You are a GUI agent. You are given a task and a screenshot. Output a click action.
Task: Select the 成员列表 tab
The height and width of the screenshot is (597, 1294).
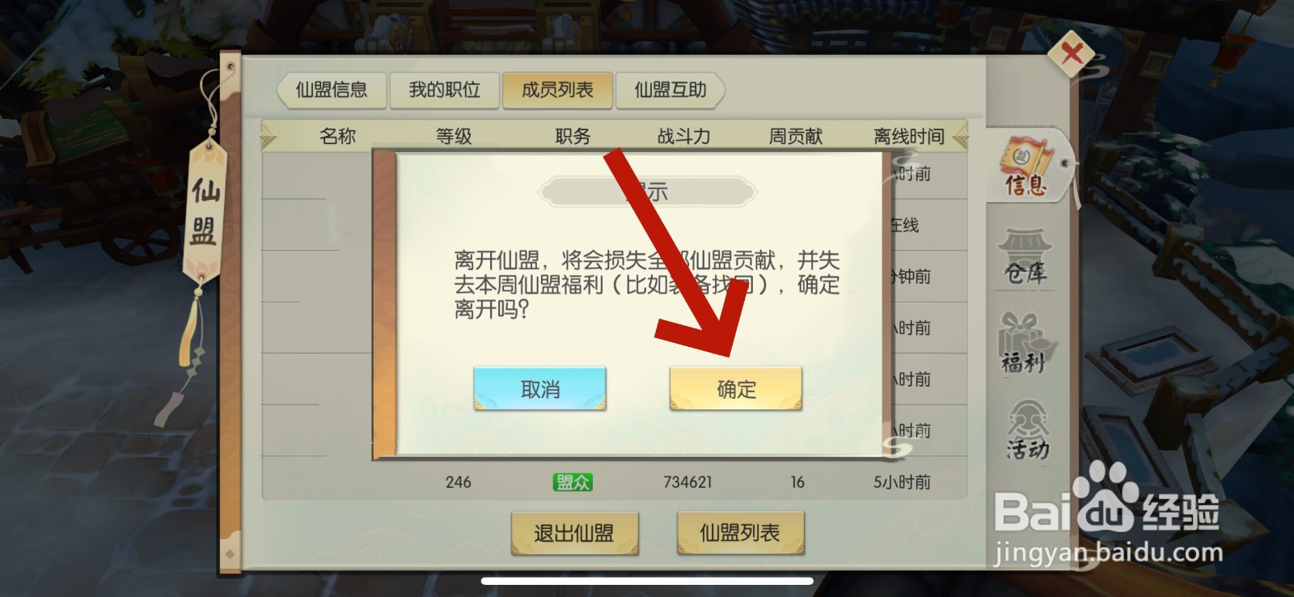[557, 90]
